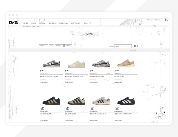This screenshot has width=178, height=137.
Task: Open Adidas Superstar 82 W product title
Action: (x=123, y=114)
